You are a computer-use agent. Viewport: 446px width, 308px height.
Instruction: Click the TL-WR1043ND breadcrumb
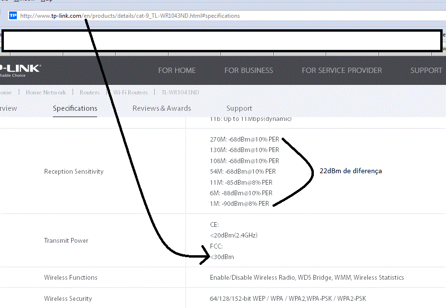[180, 92]
